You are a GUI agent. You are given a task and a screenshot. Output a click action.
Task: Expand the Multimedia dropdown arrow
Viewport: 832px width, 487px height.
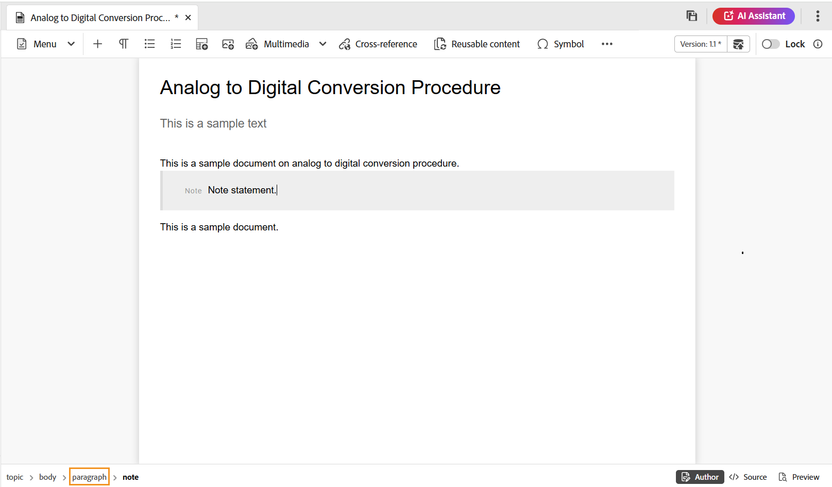pos(323,44)
